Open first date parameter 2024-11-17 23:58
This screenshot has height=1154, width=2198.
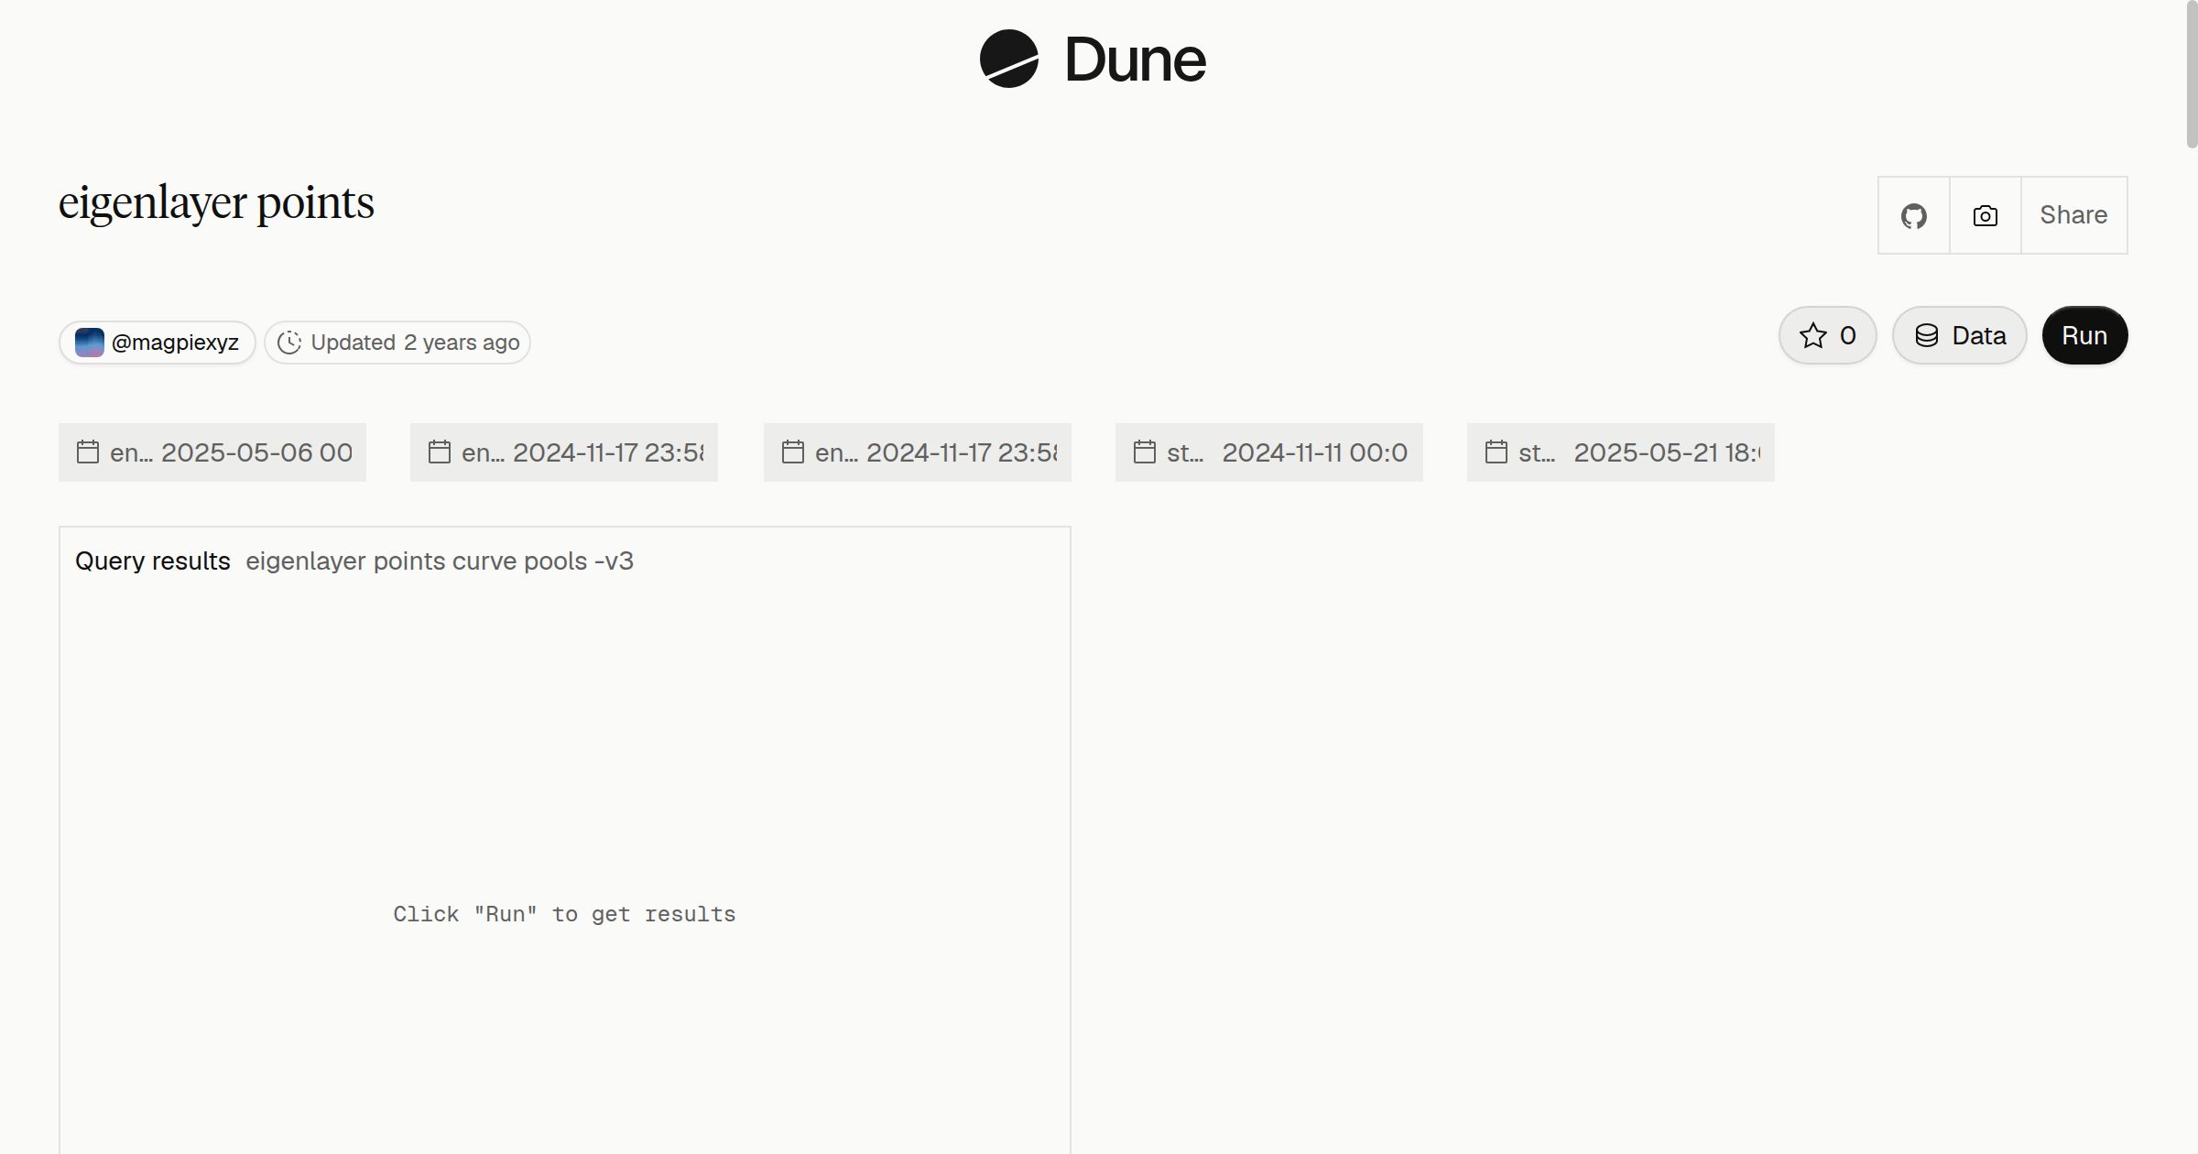point(564,452)
